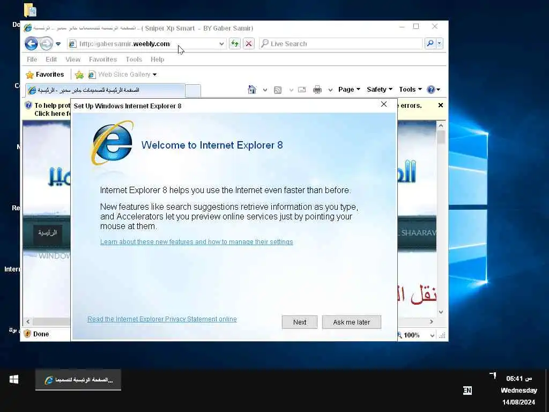Click the red Stop loading icon
This screenshot has height=412, width=549.
(249, 44)
